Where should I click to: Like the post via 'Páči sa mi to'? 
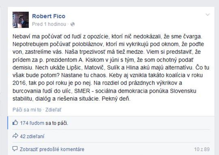tap(27, 110)
